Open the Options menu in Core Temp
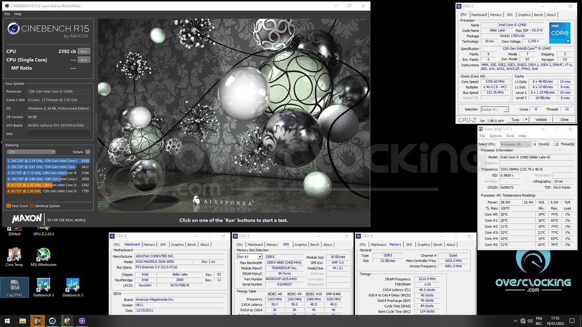 pos(496,136)
